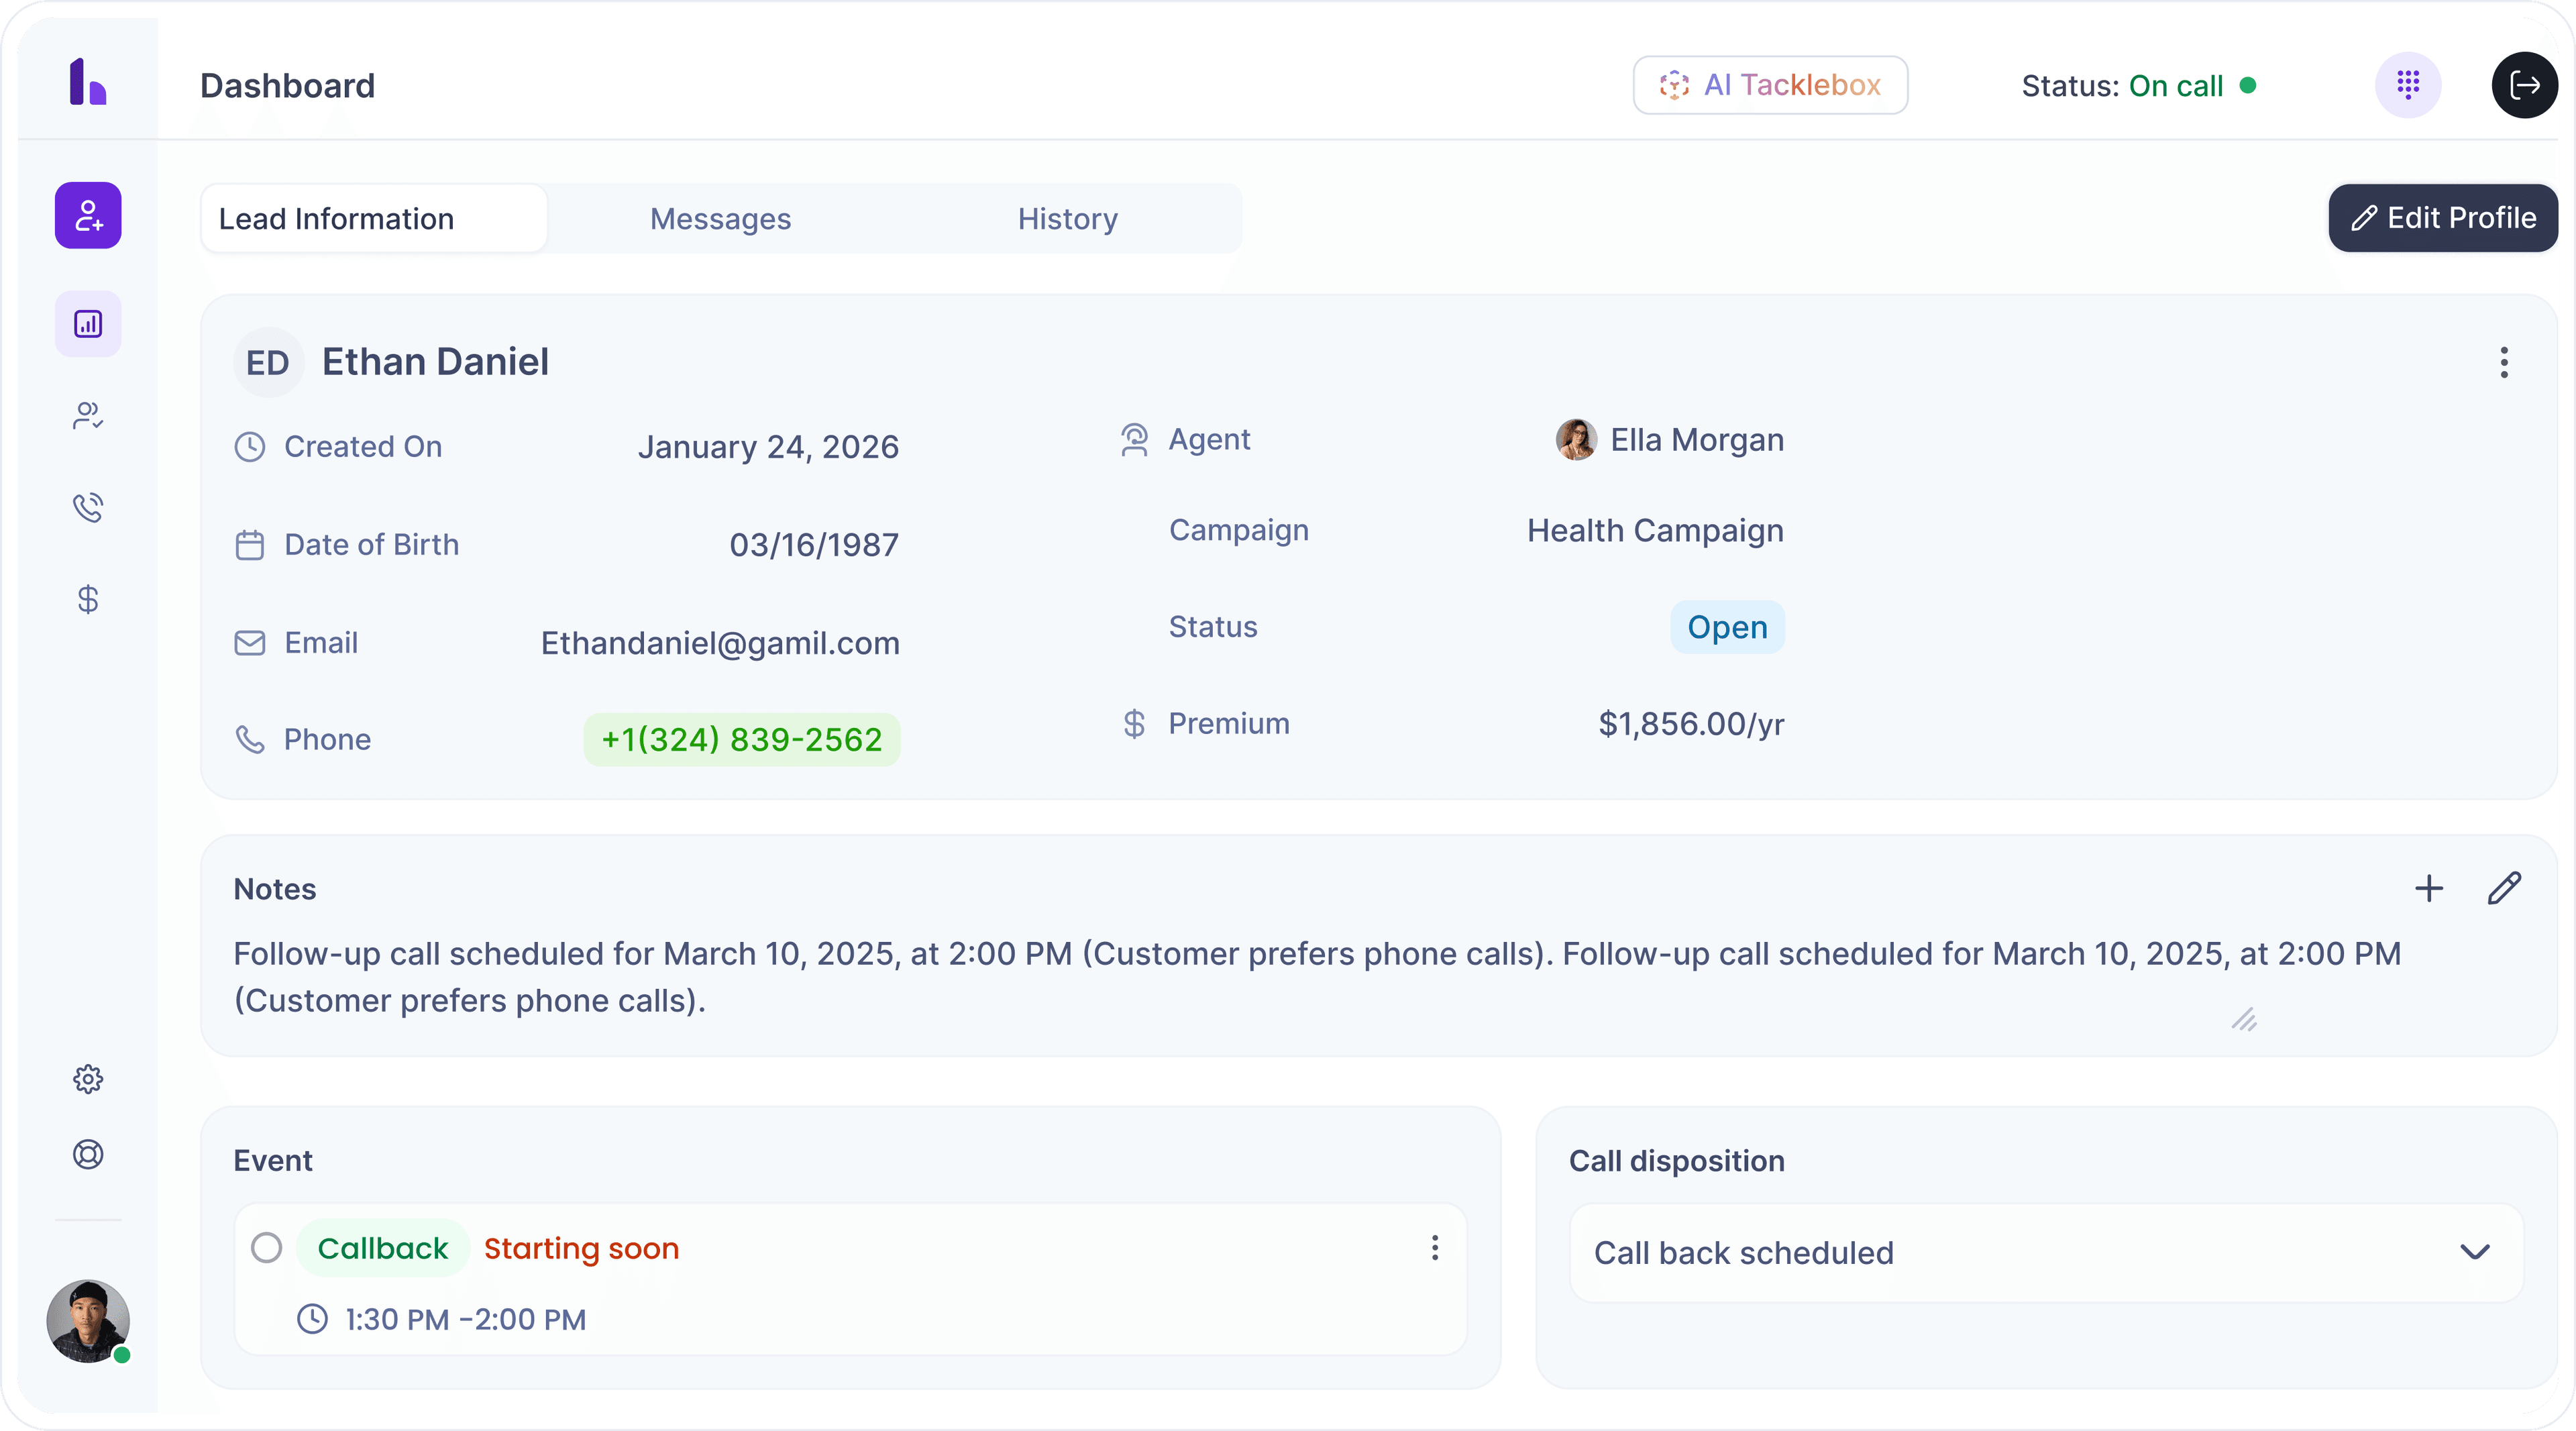Open help via the lifebuoy sidebar icon
The width and height of the screenshot is (2576, 1431).
[88, 1155]
